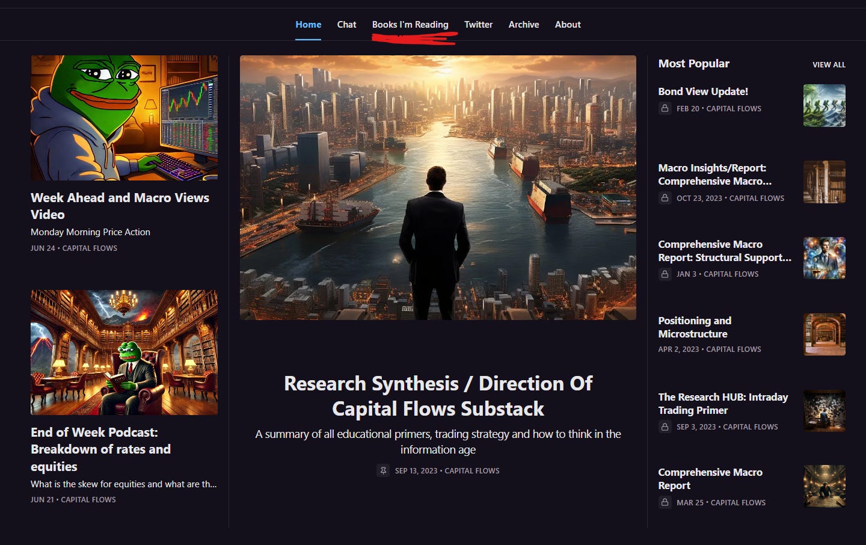Click the featured city harbor sunset image
The height and width of the screenshot is (545, 866).
(x=438, y=188)
